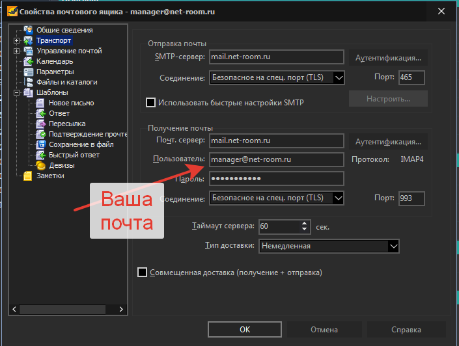This screenshot has width=459, height=346.
Task: Click the Настроить button
Action: pos(388,99)
